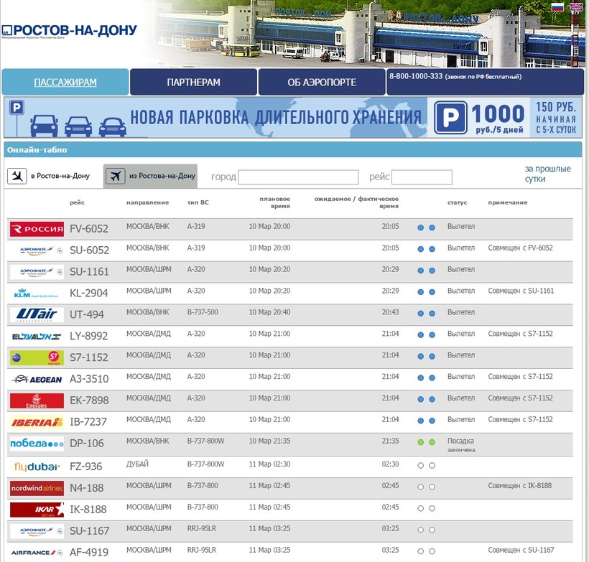
Task: Click the flydubai logo for flight FZ-936
Action: (x=37, y=467)
